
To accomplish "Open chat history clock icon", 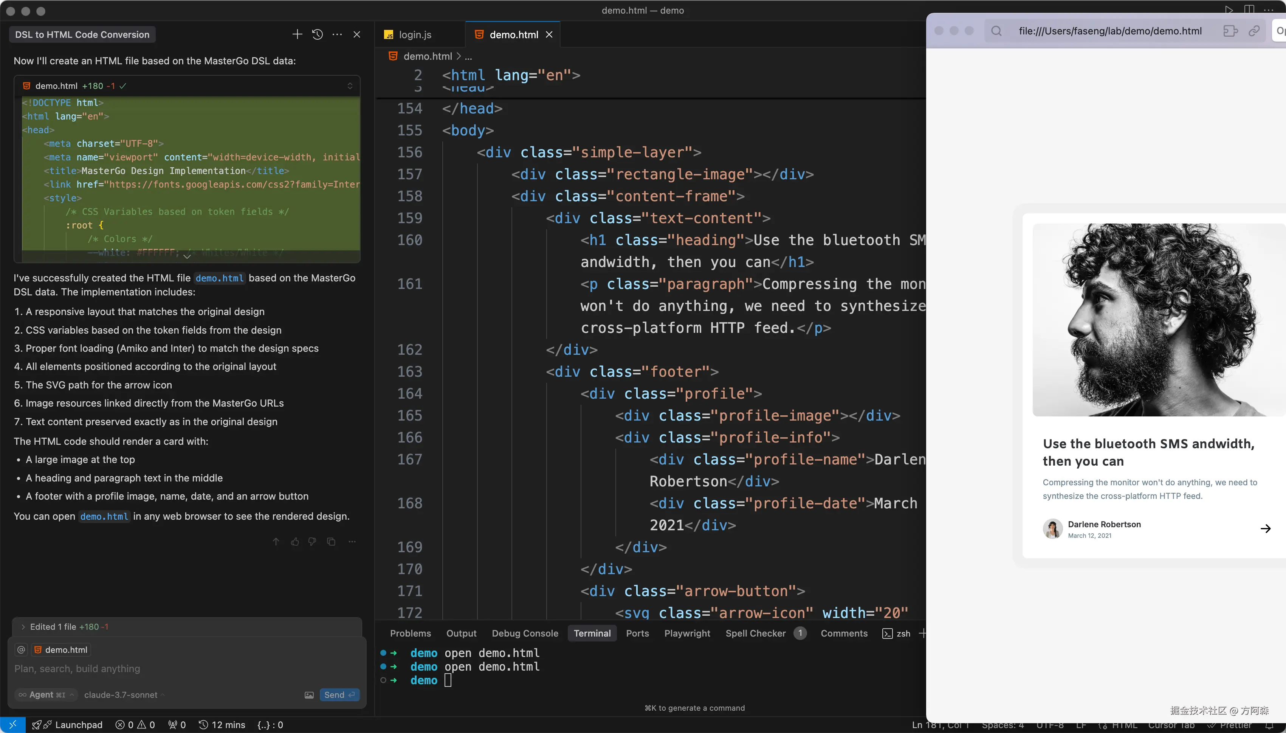I will (x=318, y=34).
